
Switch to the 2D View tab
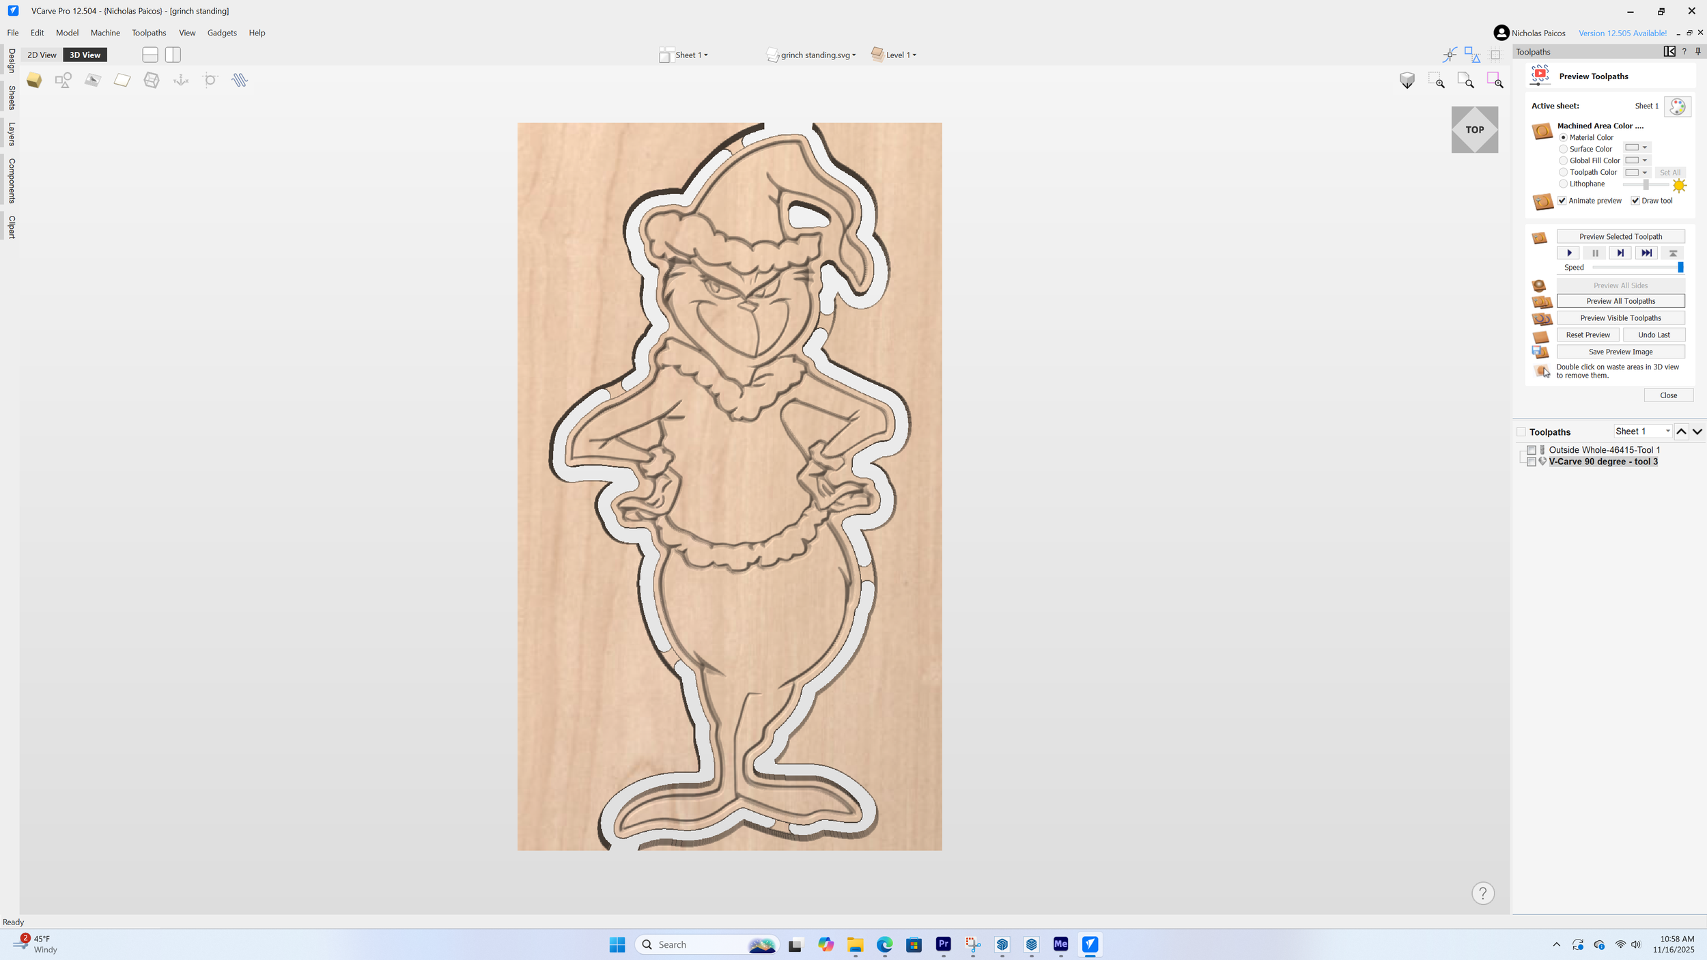42,55
